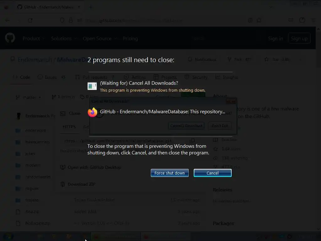Click the Fork button on the repository

coord(239,59)
